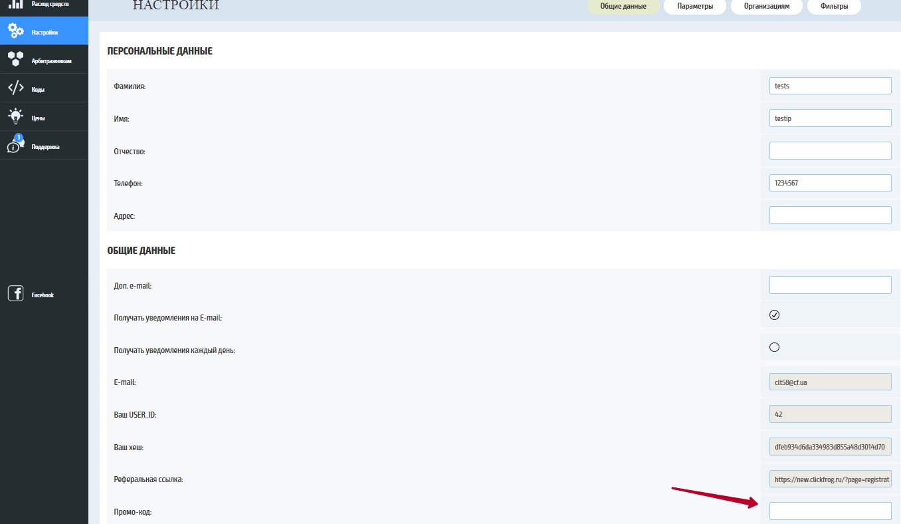
Task: Enable Получать уведомления каждый день
Action: click(774, 347)
